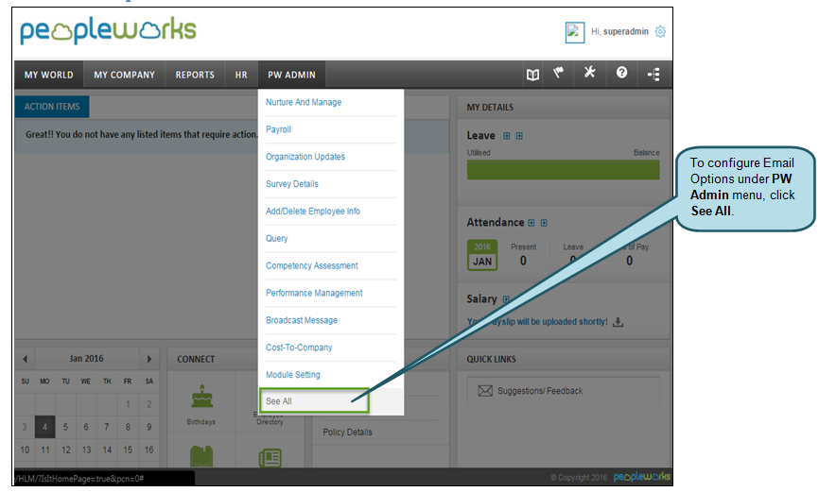Select date 12 in the calendar

[x=66, y=450]
